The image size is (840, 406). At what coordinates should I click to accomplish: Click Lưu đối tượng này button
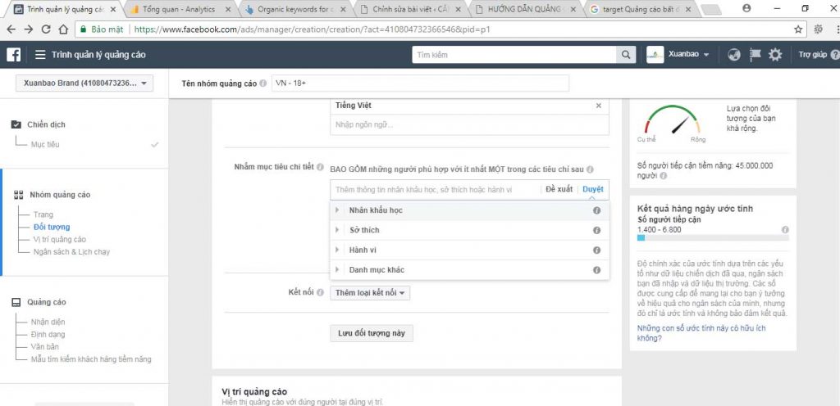point(372,333)
